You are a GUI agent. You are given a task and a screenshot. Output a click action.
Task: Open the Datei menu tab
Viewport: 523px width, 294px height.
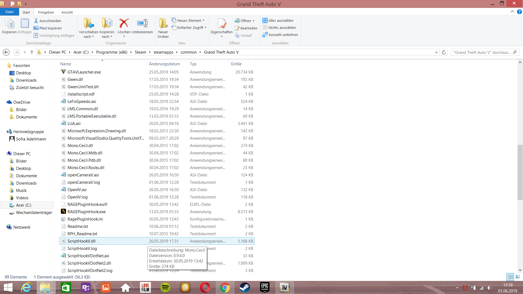[10, 12]
